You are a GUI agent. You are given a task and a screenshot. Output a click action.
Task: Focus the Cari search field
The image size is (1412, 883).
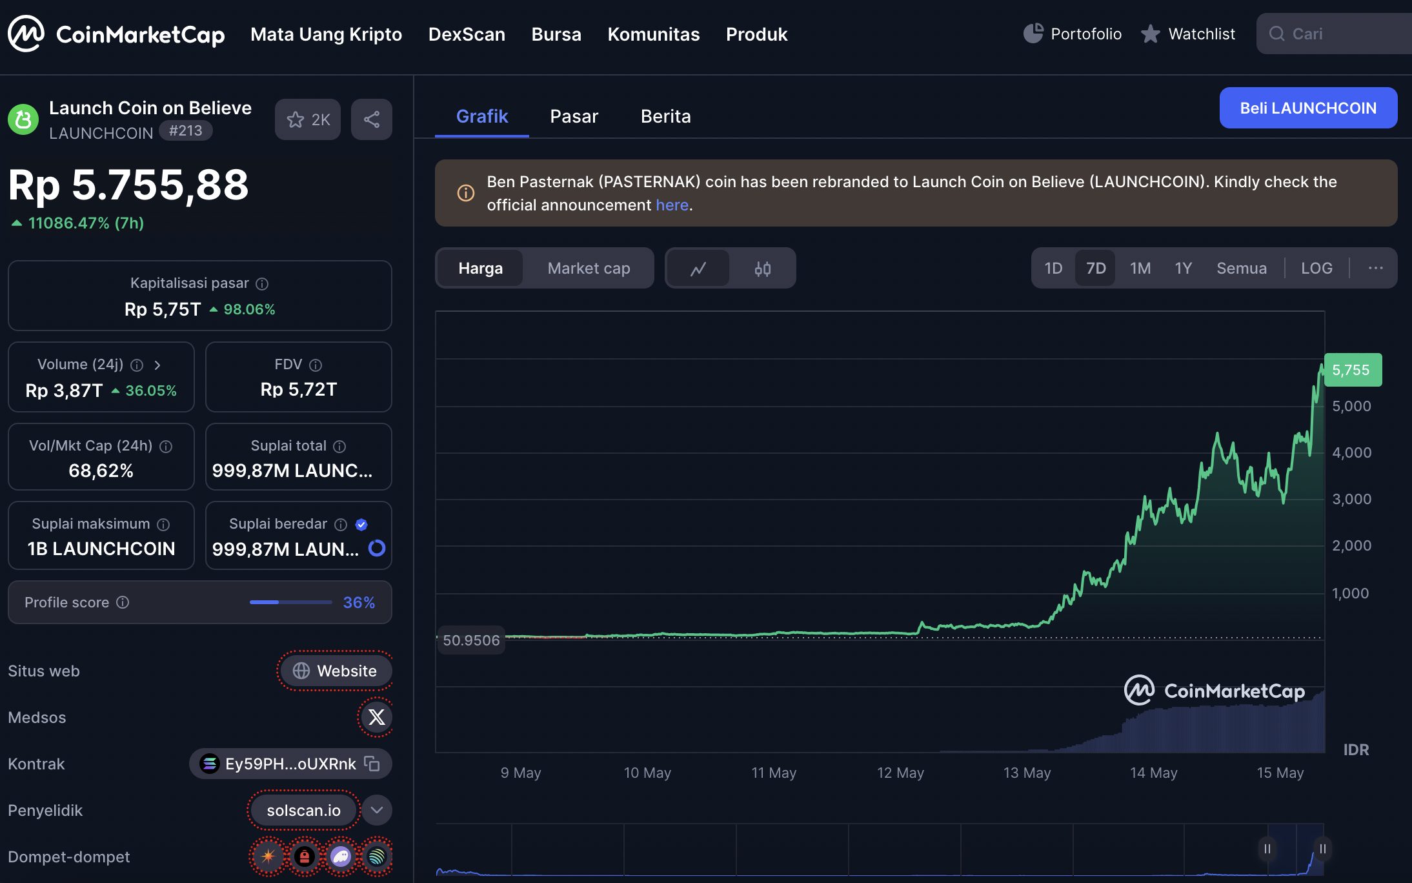tap(1334, 34)
